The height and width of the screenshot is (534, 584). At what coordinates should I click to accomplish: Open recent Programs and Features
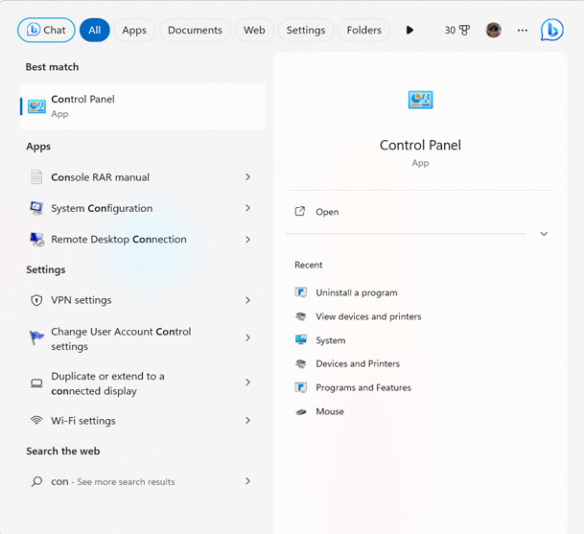click(363, 387)
